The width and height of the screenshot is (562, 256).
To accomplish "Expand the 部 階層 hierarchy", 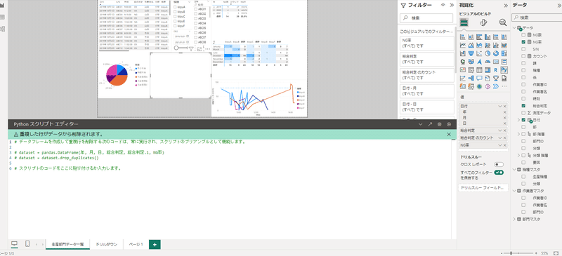I will coord(518,134).
